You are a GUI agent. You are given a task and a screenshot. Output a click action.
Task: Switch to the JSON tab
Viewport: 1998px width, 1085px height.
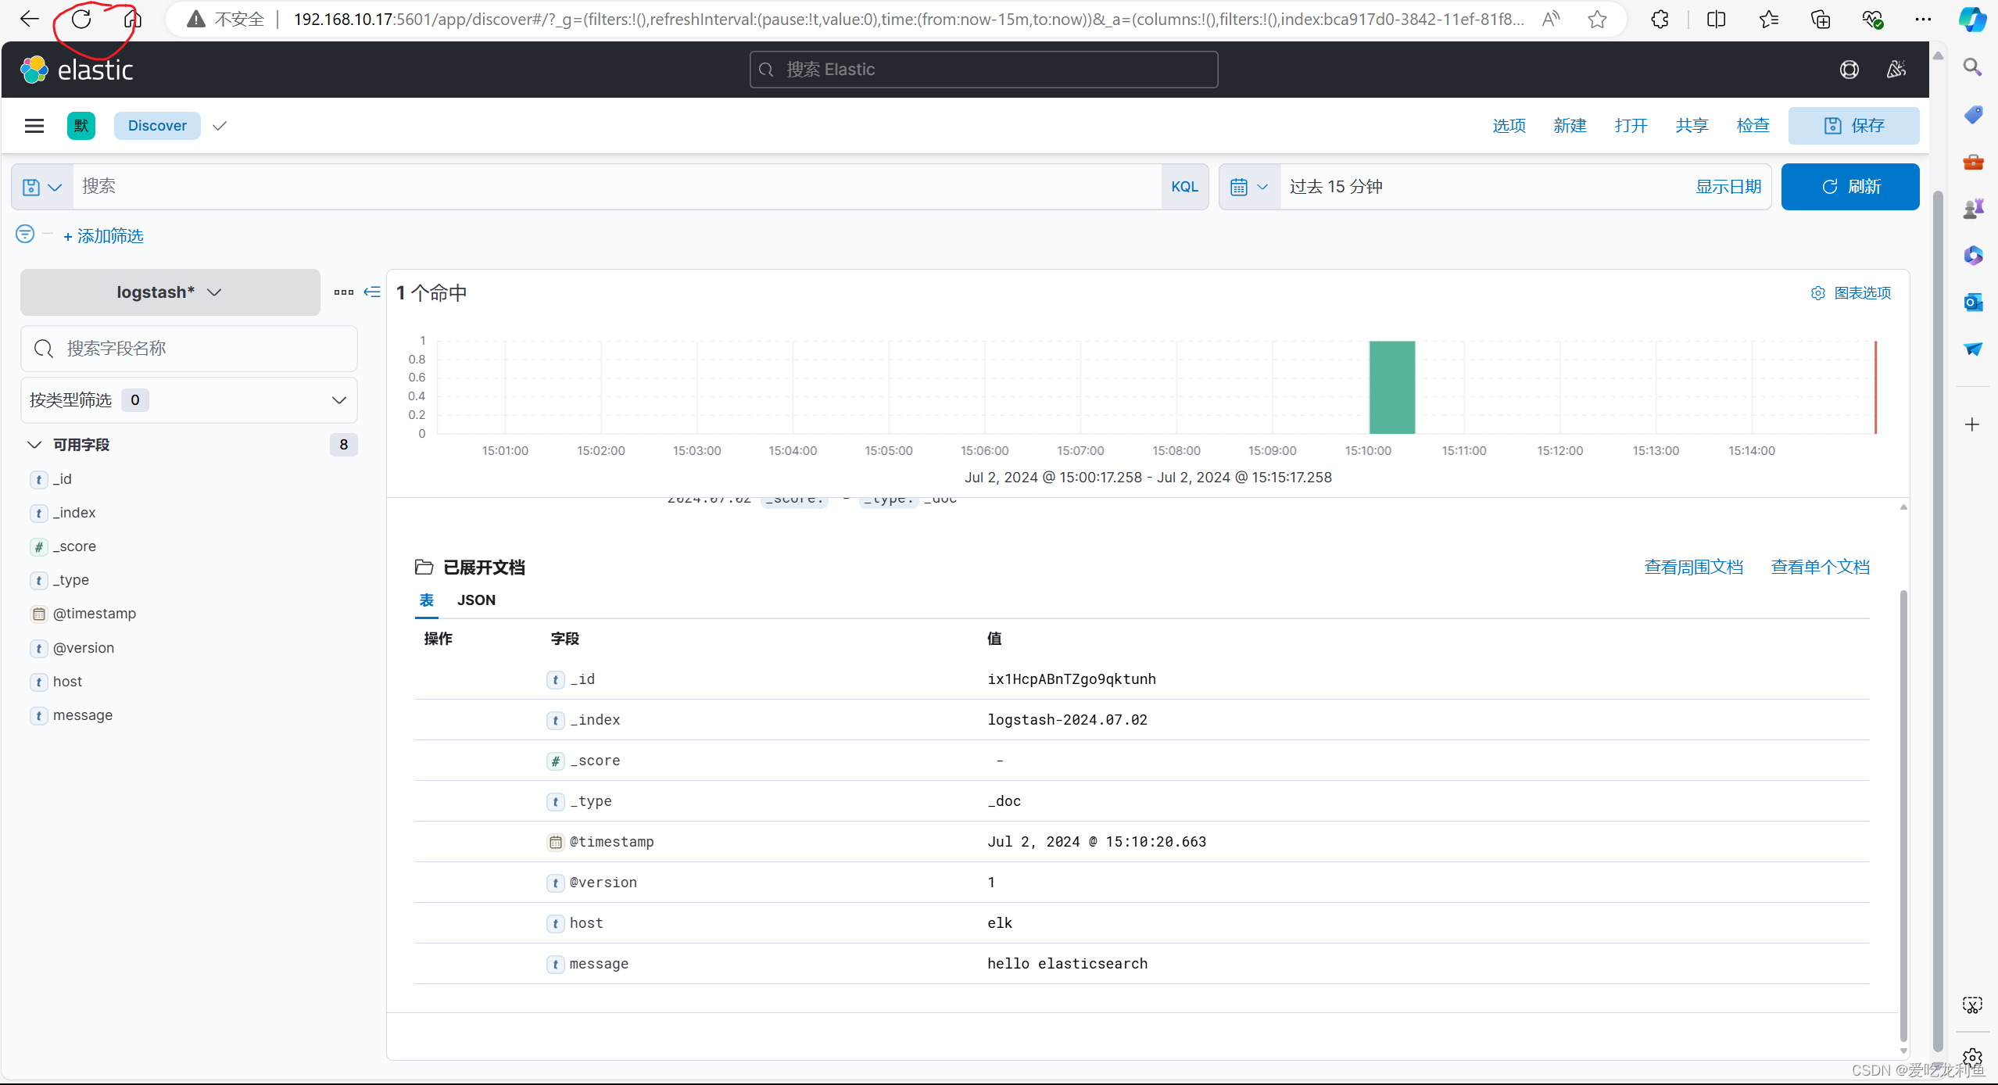coord(476,600)
